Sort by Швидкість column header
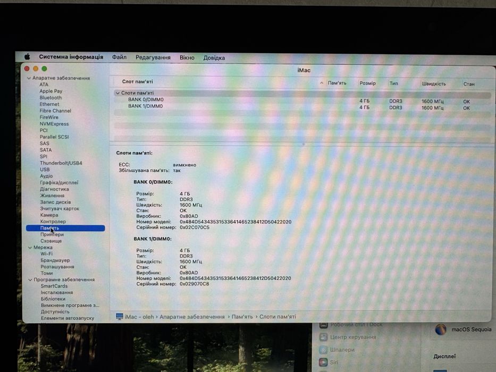Viewport: 496px width, 372px height. point(434,84)
